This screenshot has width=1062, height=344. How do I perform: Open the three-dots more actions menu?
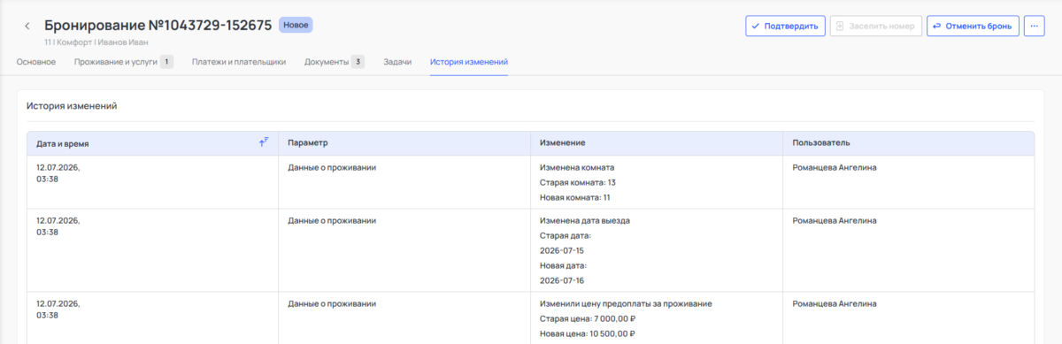coord(1035,26)
